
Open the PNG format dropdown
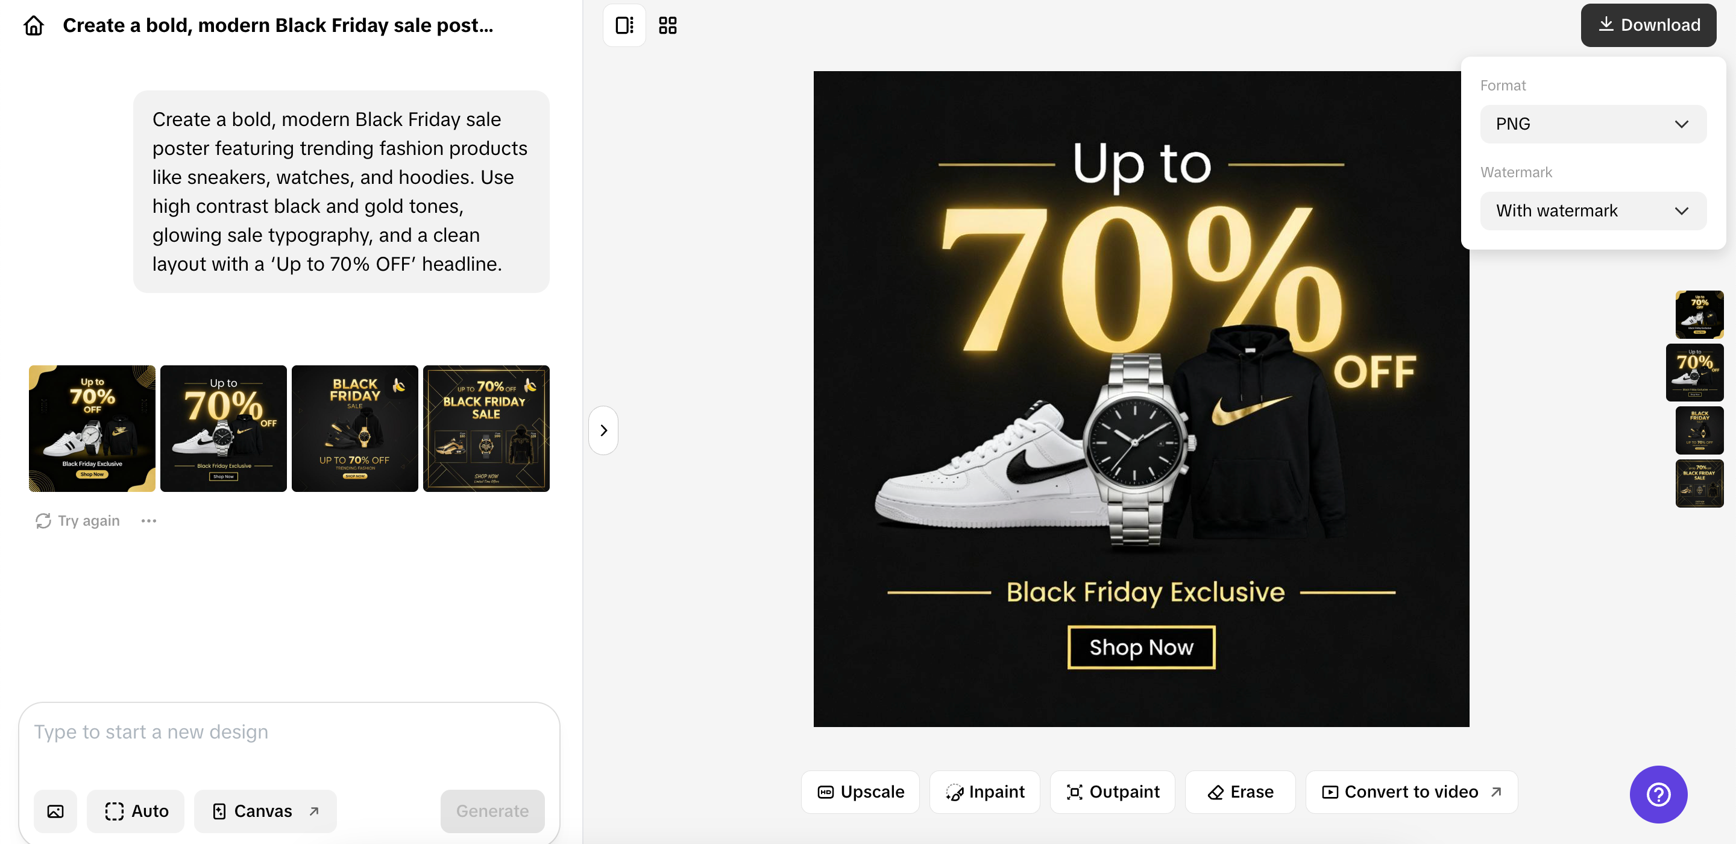tap(1593, 124)
